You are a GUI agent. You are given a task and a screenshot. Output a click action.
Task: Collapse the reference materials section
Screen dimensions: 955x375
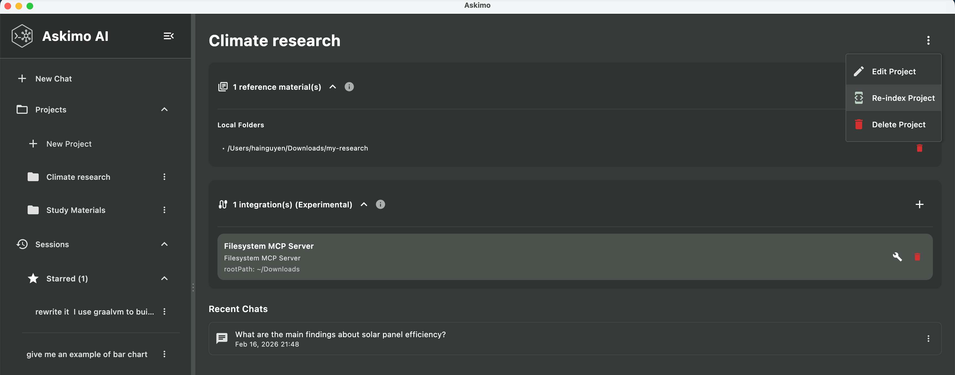[x=332, y=87]
